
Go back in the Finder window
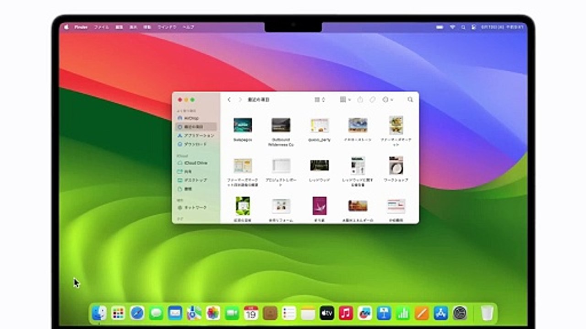pyautogui.click(x=229, y=100)
